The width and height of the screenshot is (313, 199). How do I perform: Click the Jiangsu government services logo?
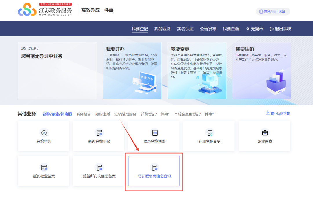pos(45,10)
